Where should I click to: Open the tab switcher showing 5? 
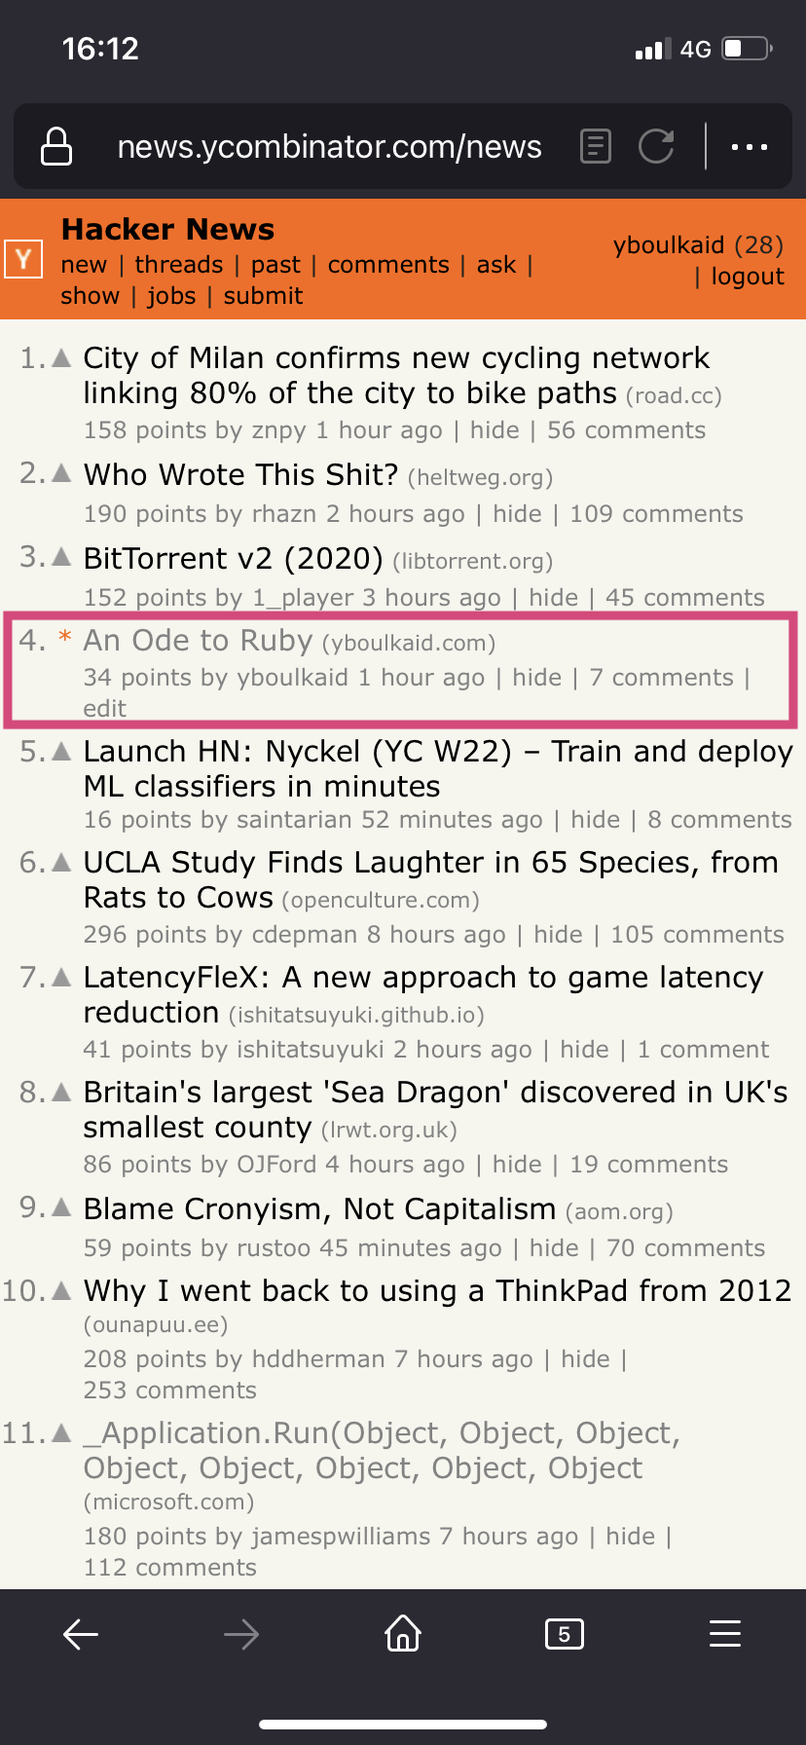click(x=565, y=1634)
